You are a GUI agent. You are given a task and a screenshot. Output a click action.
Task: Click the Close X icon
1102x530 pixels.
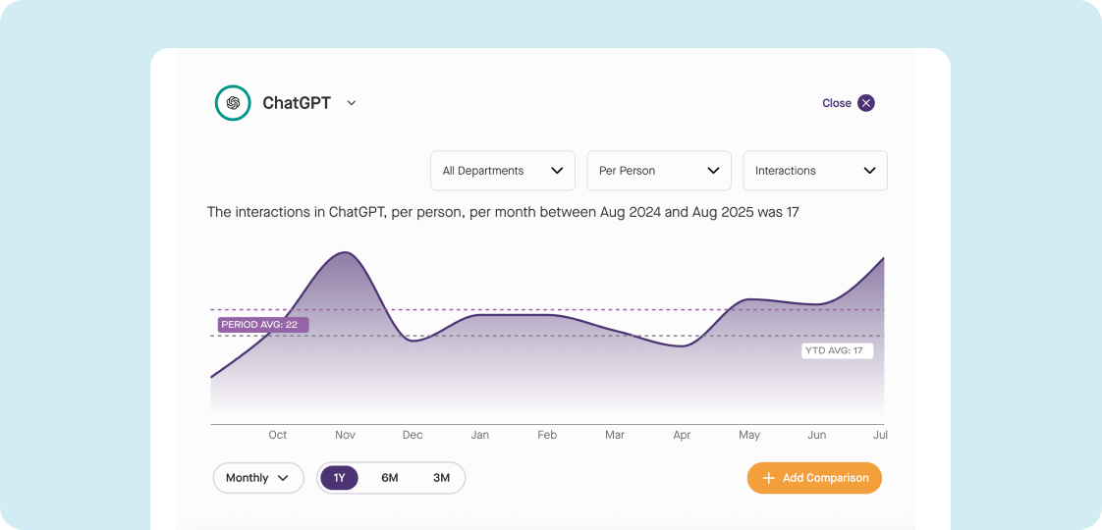coord(866,103)
